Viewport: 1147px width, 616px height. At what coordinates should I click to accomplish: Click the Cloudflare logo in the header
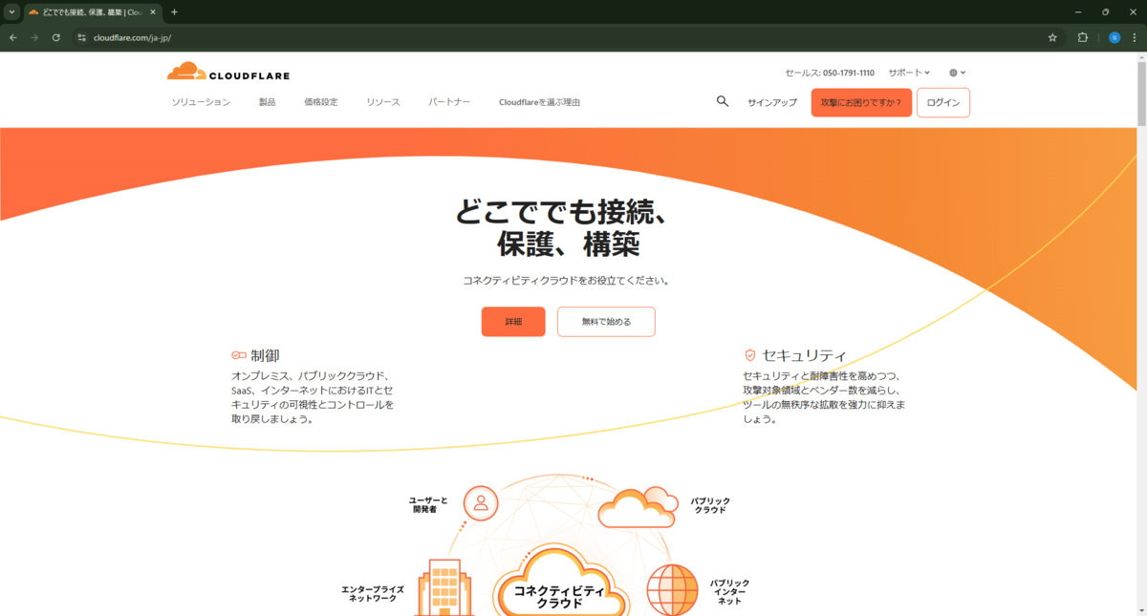pos(227,72)
